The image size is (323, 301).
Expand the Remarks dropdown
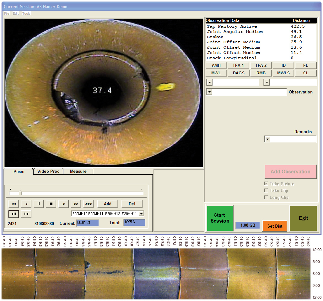pos(267,139)
